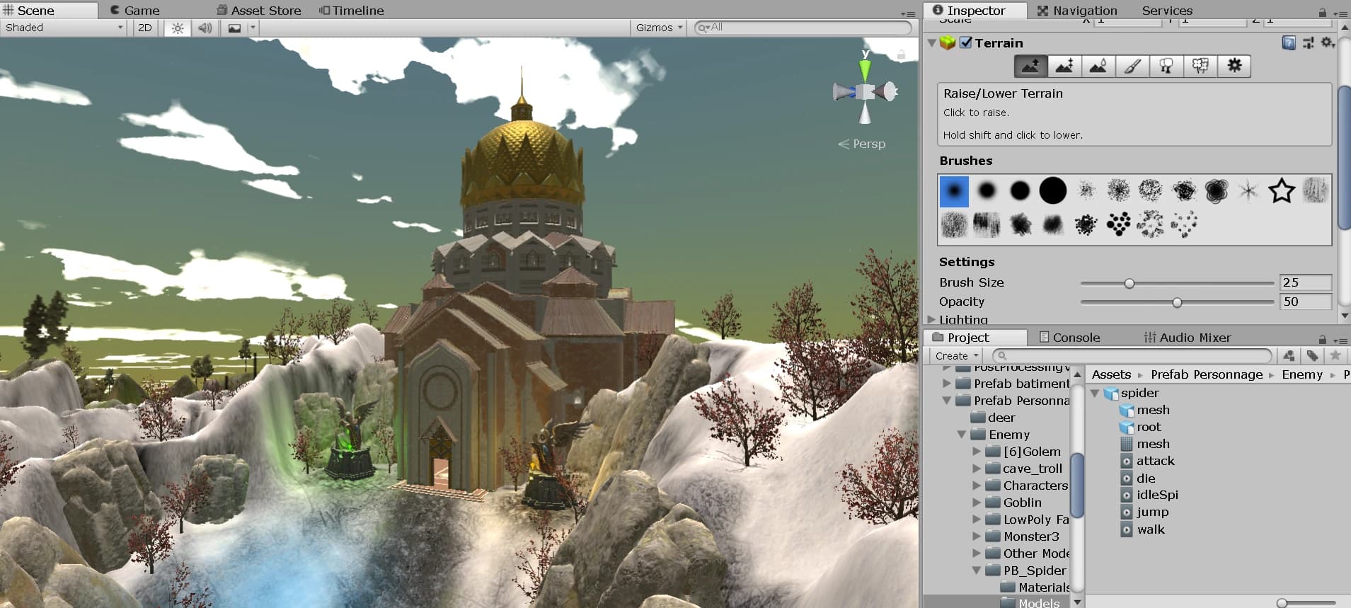Viewport: 1351px width, 608px height.
Task: Open the Terrain component gear menu
Action: [1327, 43]
